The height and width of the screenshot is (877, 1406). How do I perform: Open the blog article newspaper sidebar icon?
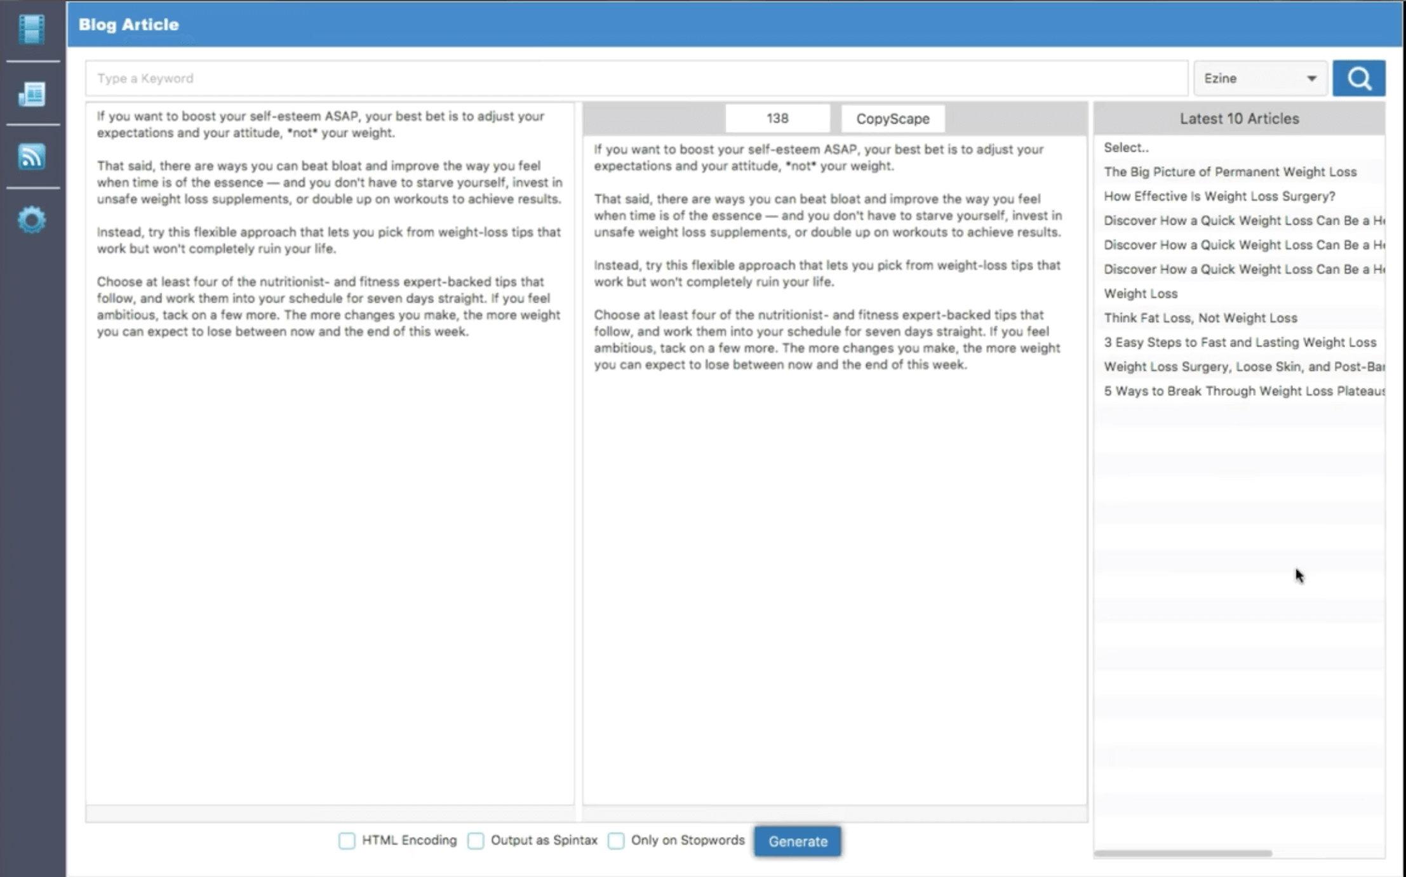[32, 94]
